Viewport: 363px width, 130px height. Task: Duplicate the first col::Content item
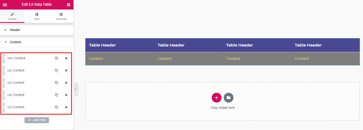click(x=56, y=70)
